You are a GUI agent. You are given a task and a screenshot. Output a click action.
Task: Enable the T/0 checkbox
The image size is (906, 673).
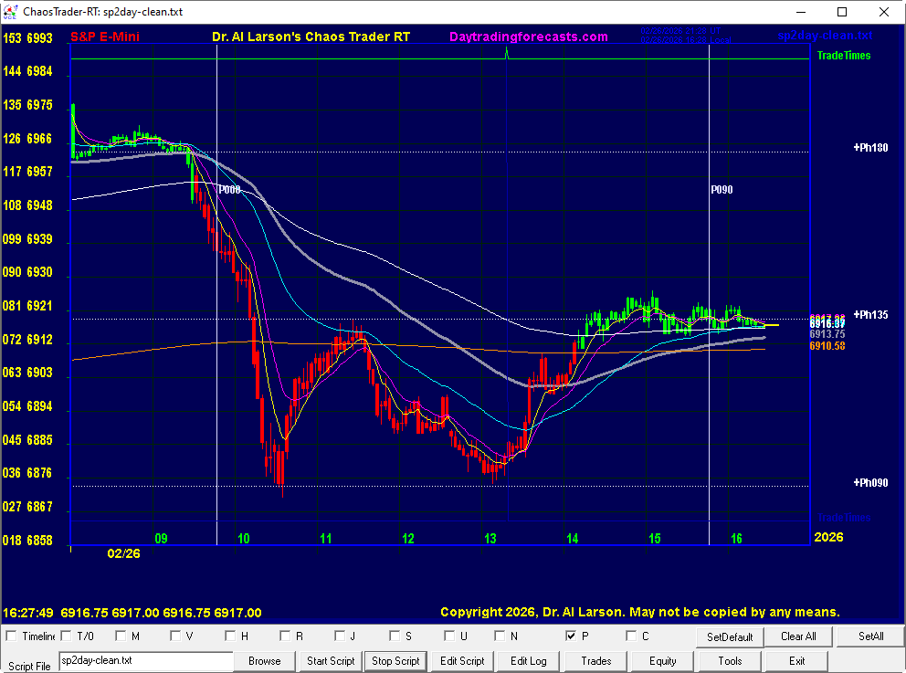pos(67,636)
